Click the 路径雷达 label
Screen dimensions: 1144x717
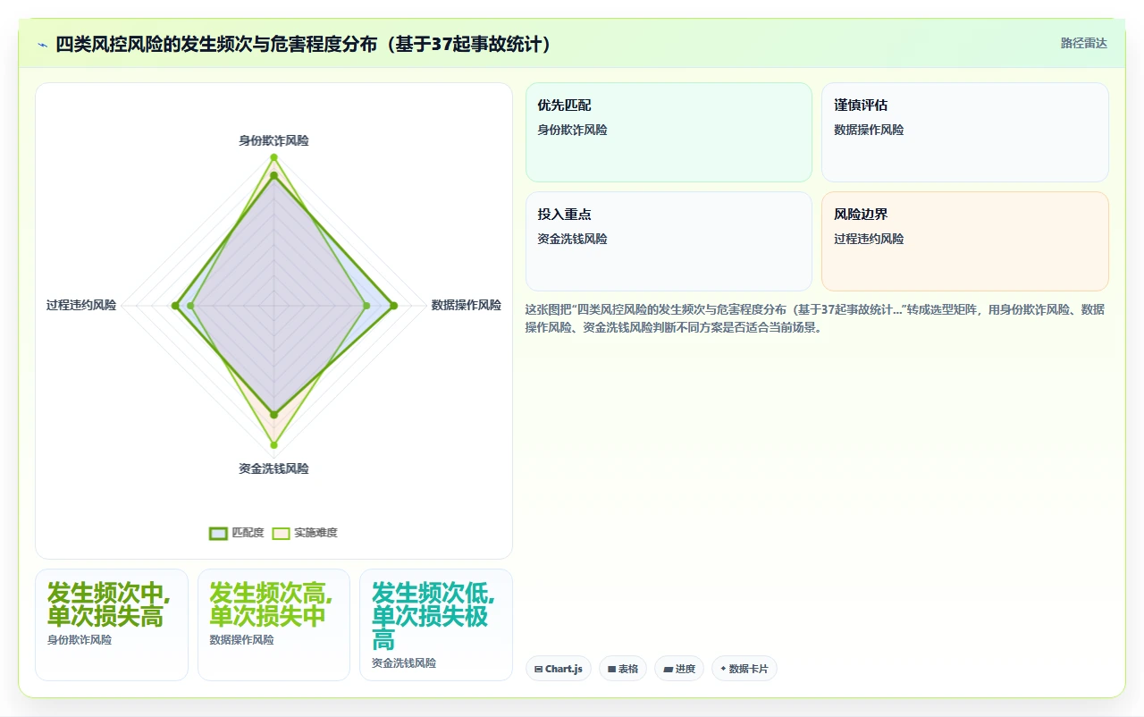tap(1083, 43)
